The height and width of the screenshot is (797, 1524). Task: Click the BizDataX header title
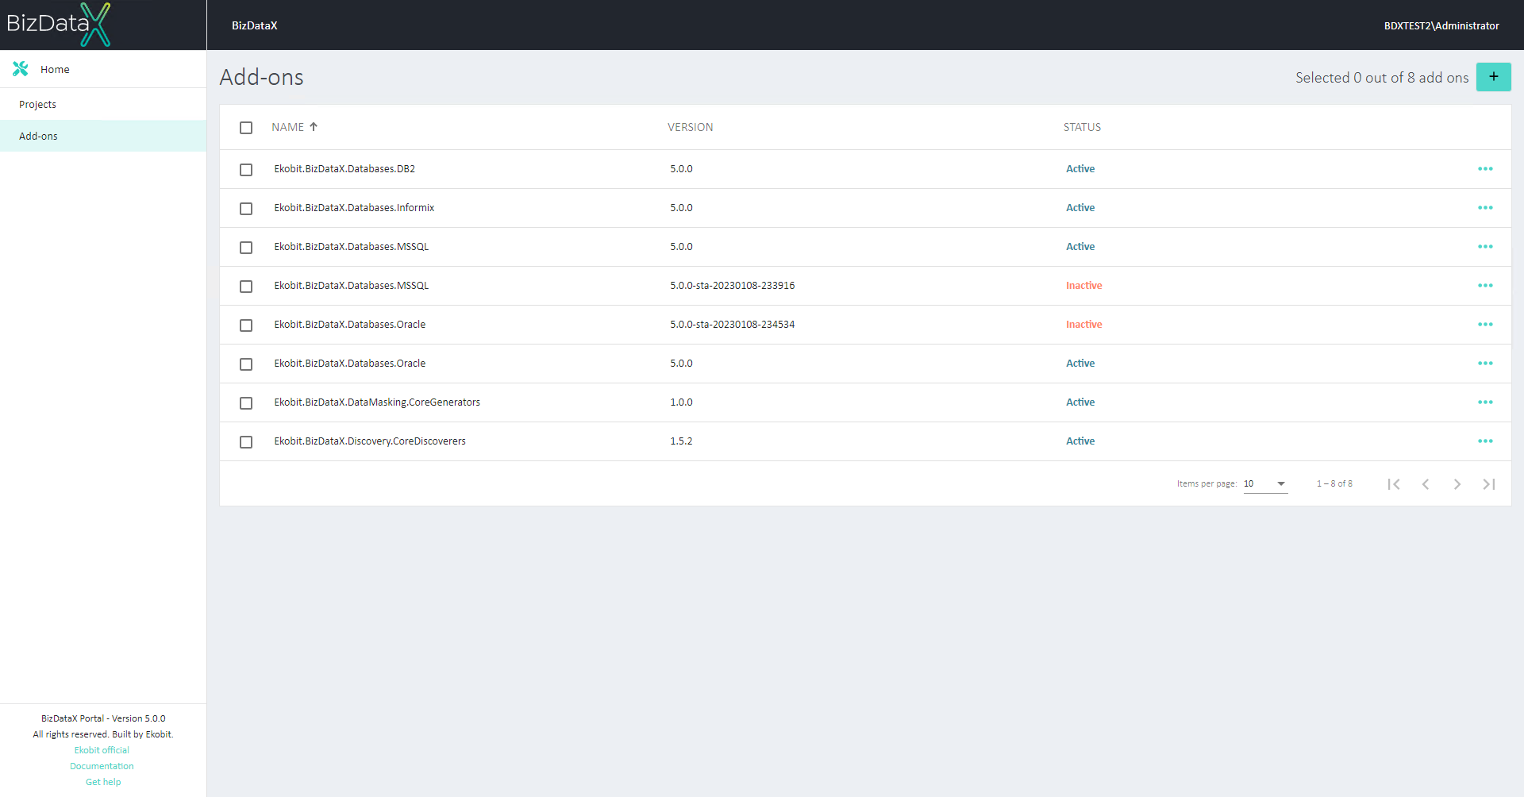click(x=254, y=25)
